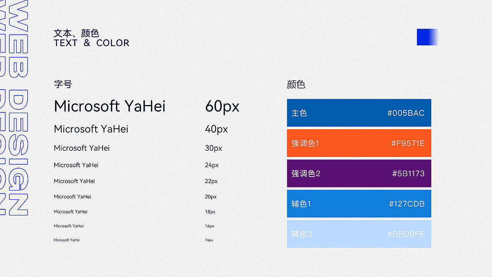This screenshot has width=492, height=277.
Task: Pick the orange 强调色1 swatch
Action: [x=359, y=143]
